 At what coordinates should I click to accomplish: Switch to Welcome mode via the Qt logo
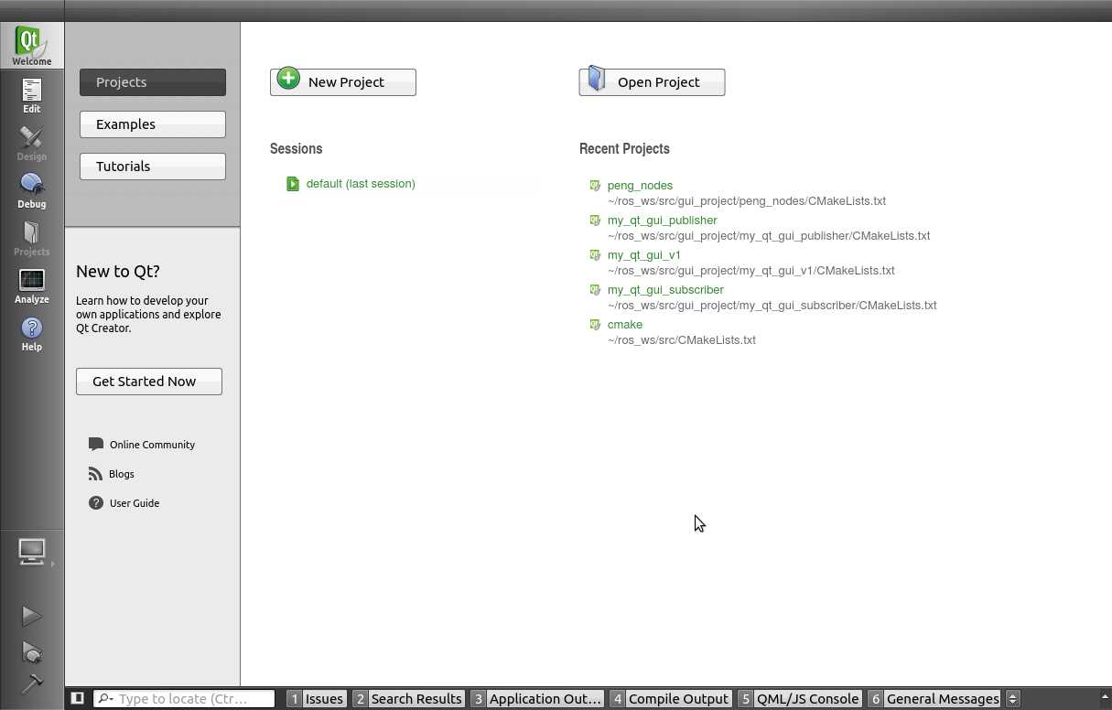[31, 46]
